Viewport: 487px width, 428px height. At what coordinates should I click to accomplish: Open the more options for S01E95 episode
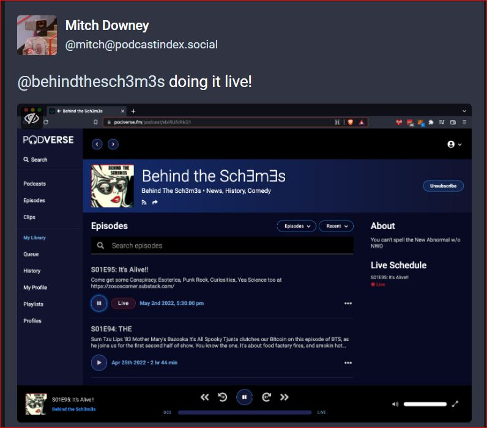click(348, 303)
